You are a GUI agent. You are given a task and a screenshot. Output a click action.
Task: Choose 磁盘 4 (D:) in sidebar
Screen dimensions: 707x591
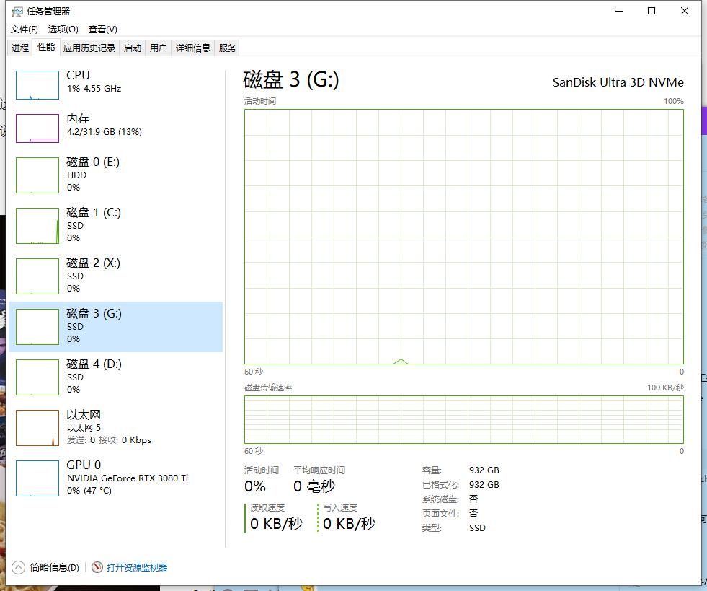point(94,376)
